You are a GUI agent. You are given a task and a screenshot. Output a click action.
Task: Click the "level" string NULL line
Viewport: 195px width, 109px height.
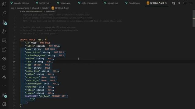[39, 62]
